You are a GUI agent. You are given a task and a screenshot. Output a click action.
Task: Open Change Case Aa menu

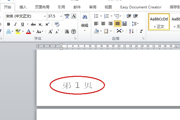40,31
